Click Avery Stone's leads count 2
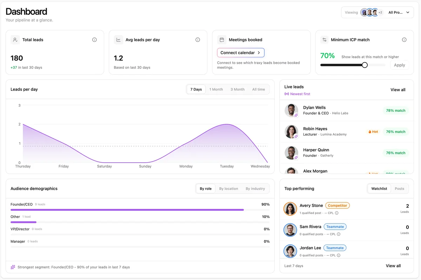The image size is (421, 280). 407,206
